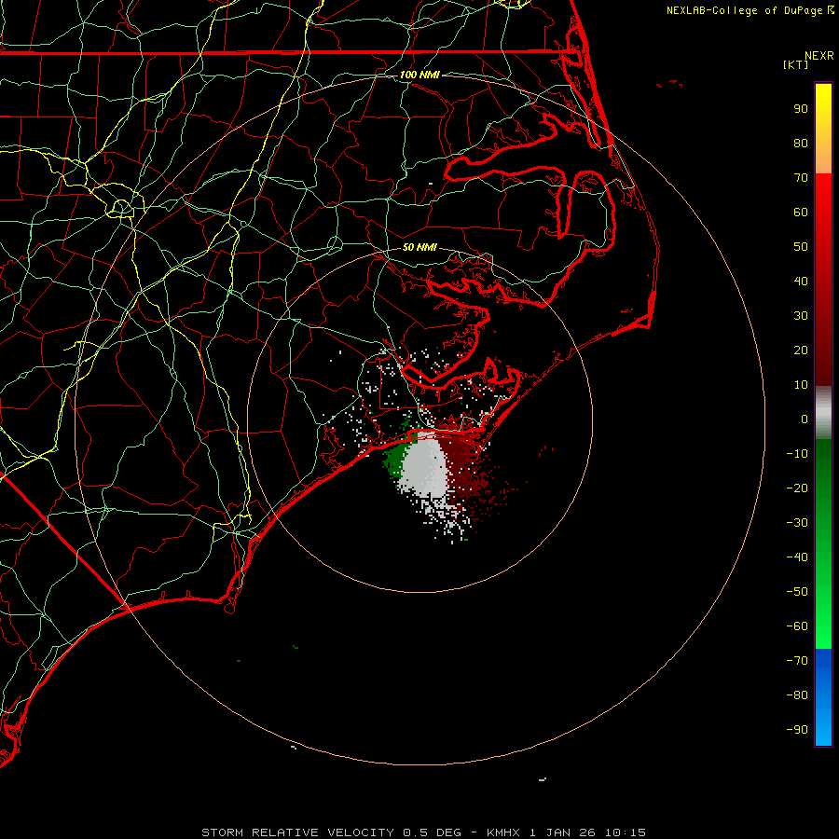Click the -10 knot scale value
This screenshot has width=839, height=839.
(797, 454)
